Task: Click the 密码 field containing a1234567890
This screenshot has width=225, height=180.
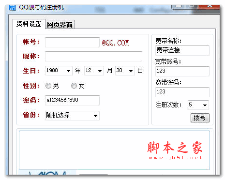Action: [72, 100]
